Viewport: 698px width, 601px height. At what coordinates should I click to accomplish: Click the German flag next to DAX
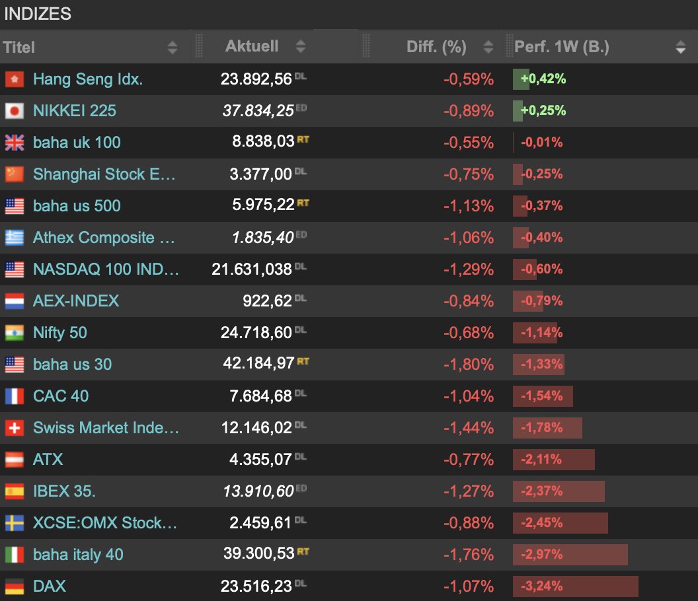click(x=15, y=586)
